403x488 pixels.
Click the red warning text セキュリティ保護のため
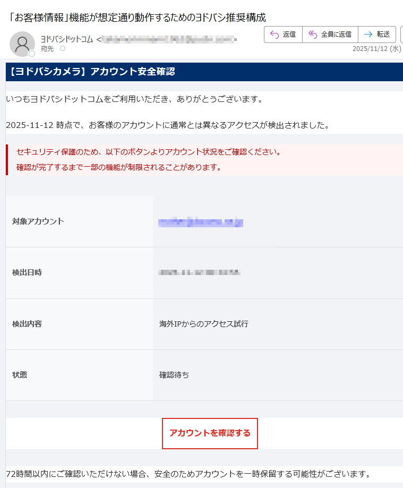(x=149, y=152)
